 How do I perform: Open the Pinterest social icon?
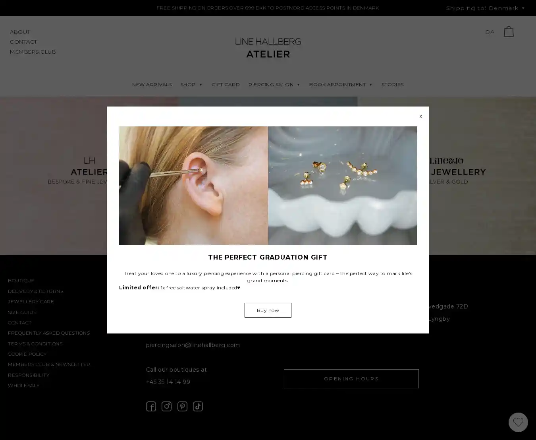(x=182, y=406)
